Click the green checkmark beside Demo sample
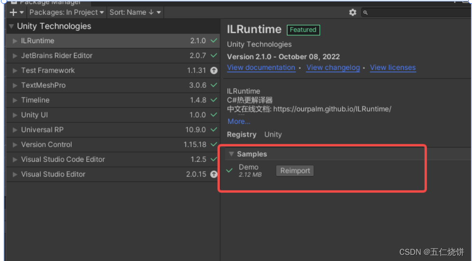The width and height of the screenshot is (472, 261). click(230, 170)
